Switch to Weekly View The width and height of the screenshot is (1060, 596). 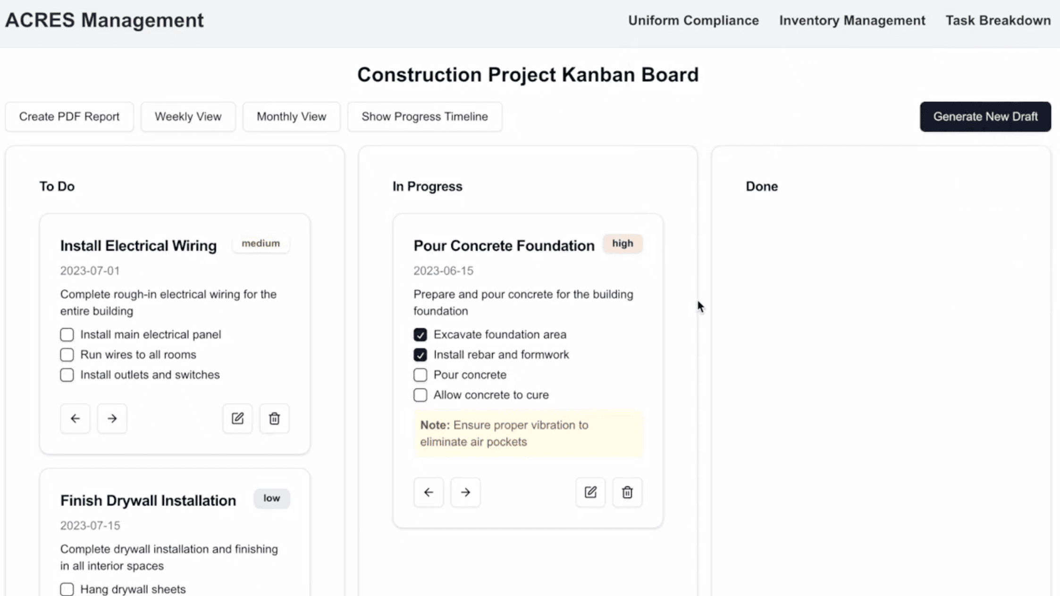[x=188, y=116]
